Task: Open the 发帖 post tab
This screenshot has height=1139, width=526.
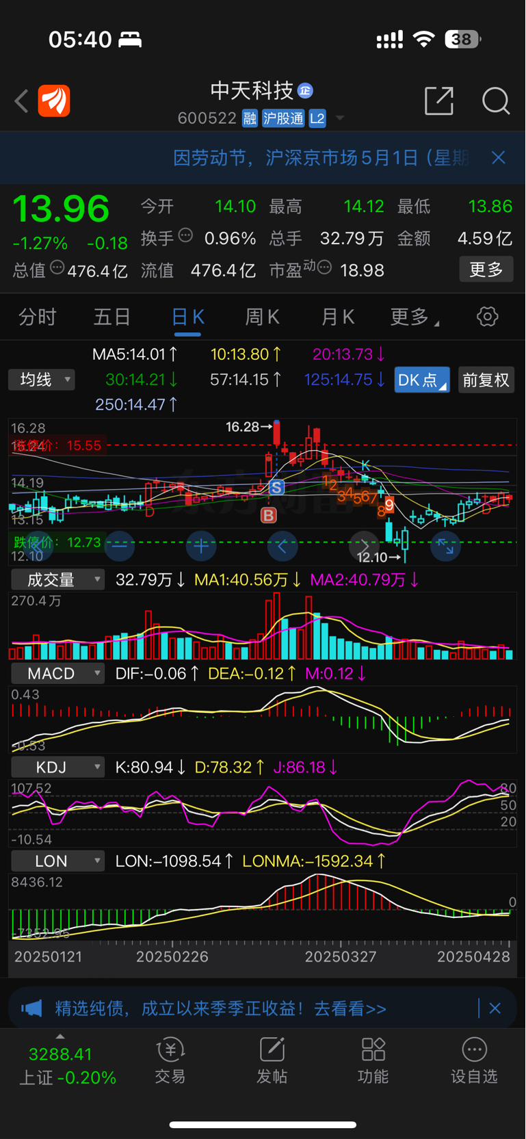Action: click(272, 1060)
